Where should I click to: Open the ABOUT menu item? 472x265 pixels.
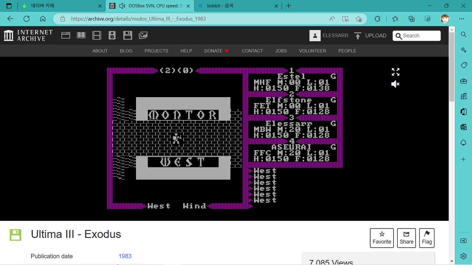(x=100, y=51)
